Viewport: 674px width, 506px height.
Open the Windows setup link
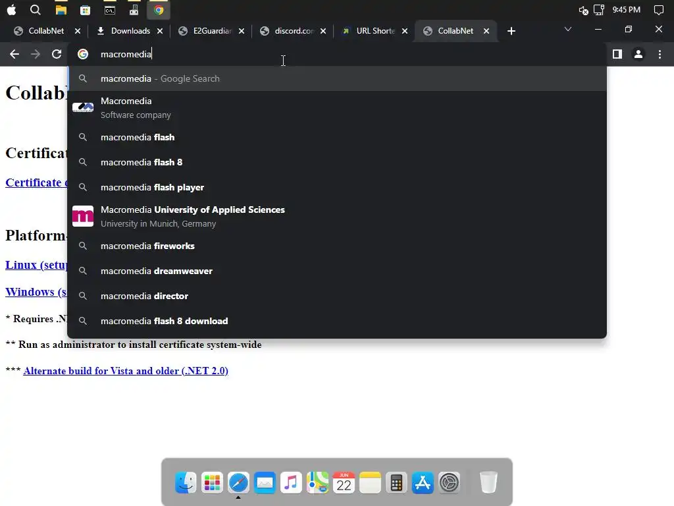click(36, 292)
